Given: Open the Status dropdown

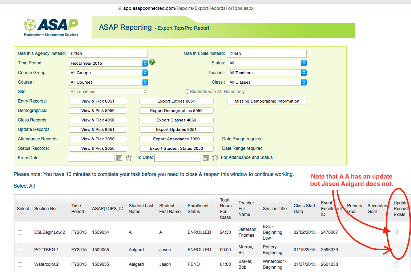Looking at the screenshot, I should coord(267,63).
